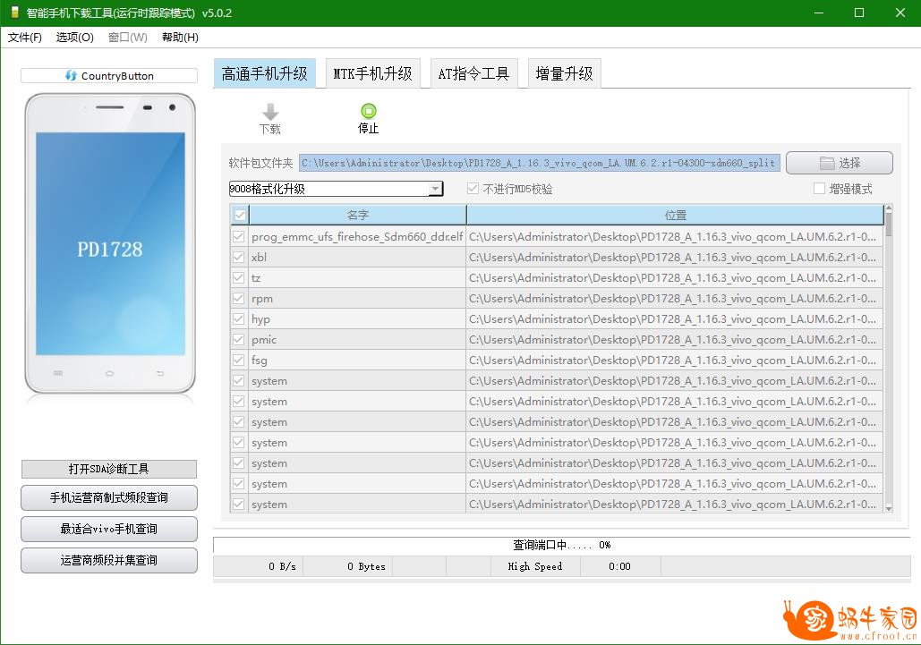This screenshot has width=921, height=645.
Task: Toggle the 不进行MD5校验 checkbox
Action: 473,189
